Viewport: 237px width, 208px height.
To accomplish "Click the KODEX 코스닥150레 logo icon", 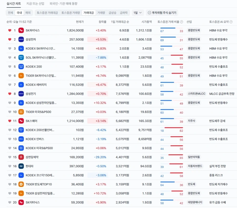I will 21,175.
